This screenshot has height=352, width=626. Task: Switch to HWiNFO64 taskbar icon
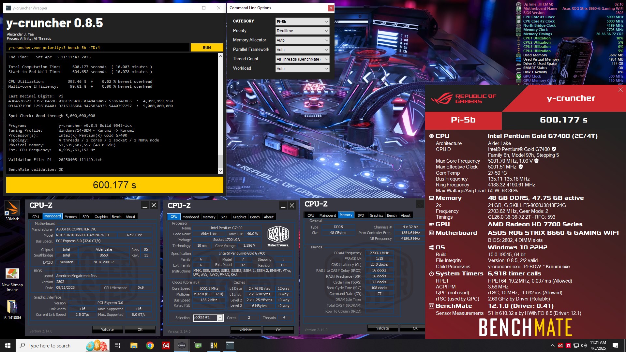pos(166,345)
